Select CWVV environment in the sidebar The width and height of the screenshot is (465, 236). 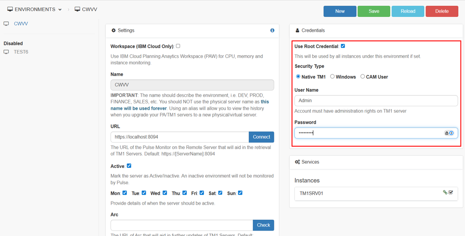(x=20, y=24)
